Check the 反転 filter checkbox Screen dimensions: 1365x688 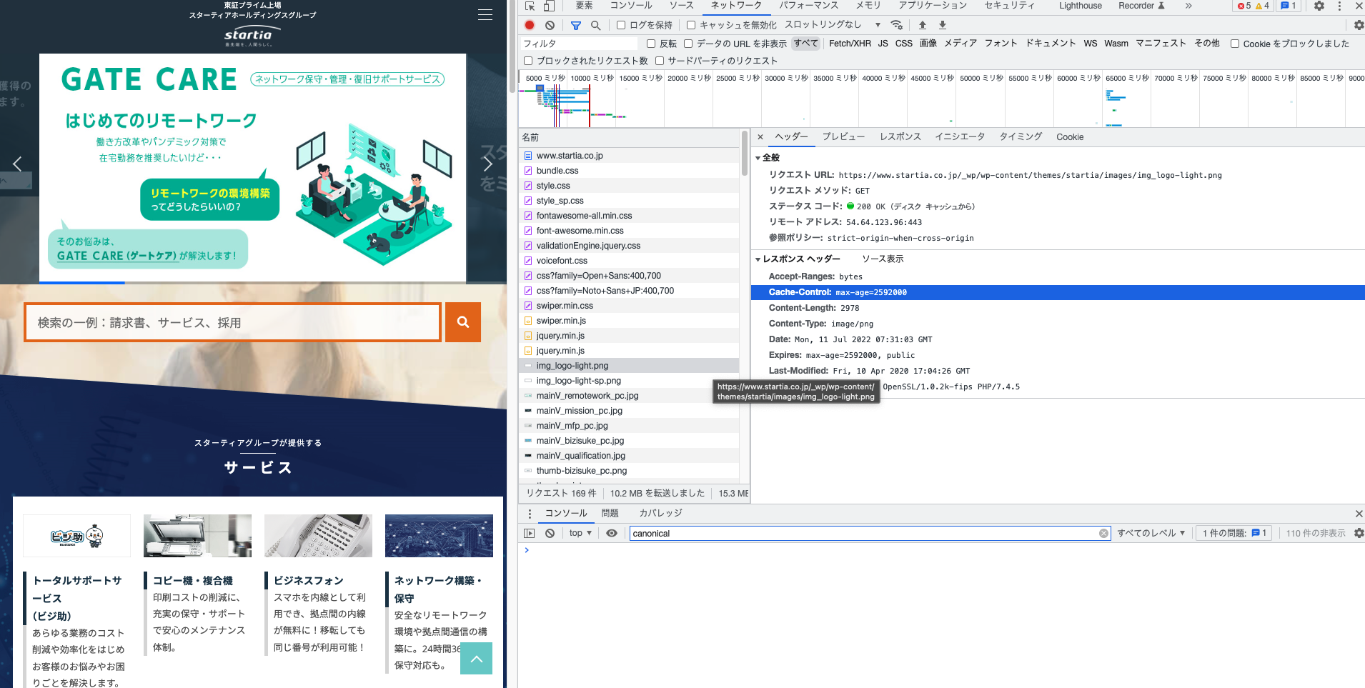651,44
